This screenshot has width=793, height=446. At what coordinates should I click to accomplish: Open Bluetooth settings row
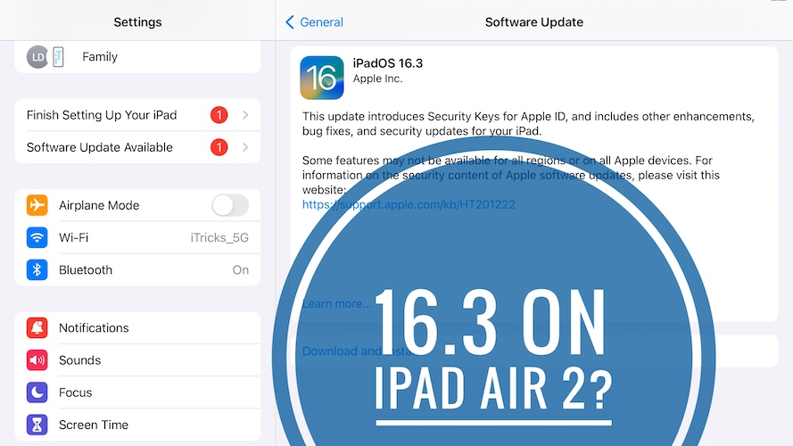click(137, 270)
